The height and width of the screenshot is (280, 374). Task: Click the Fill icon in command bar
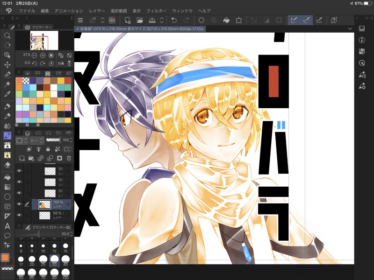click(x=226, y=20)
